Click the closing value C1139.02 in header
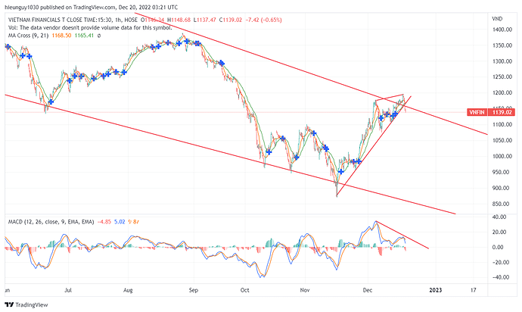 (x=231, y=20)
